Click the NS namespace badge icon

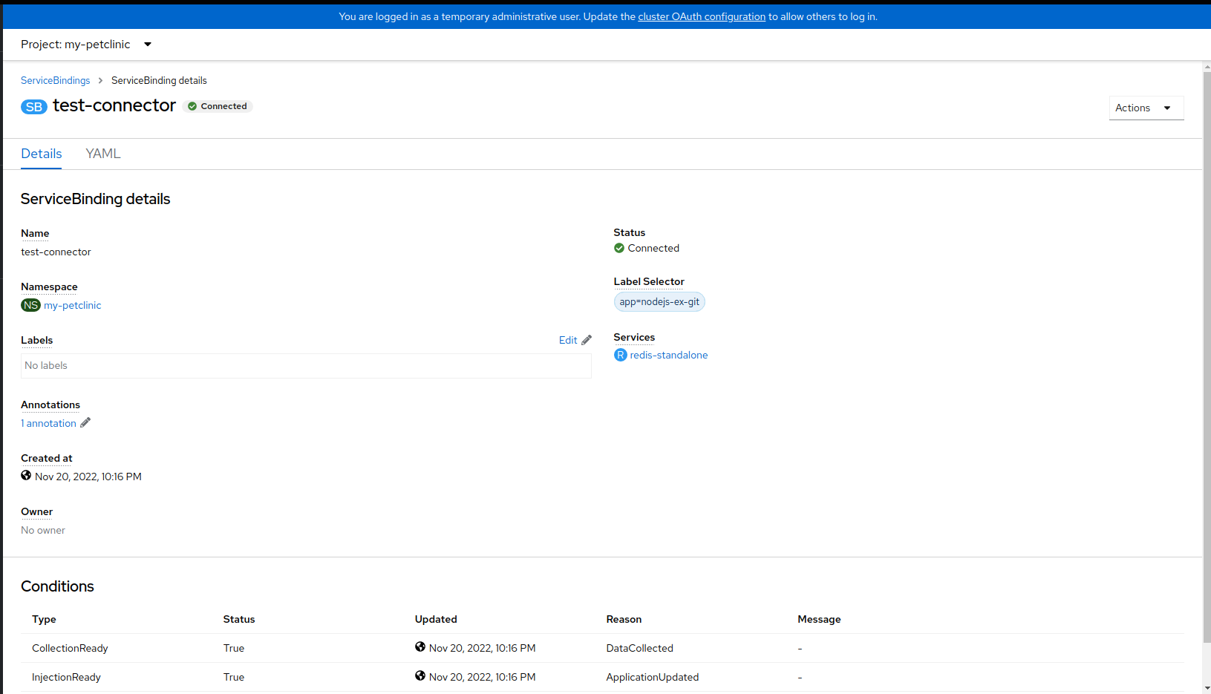pyautogui.click(x=30, y=305)
